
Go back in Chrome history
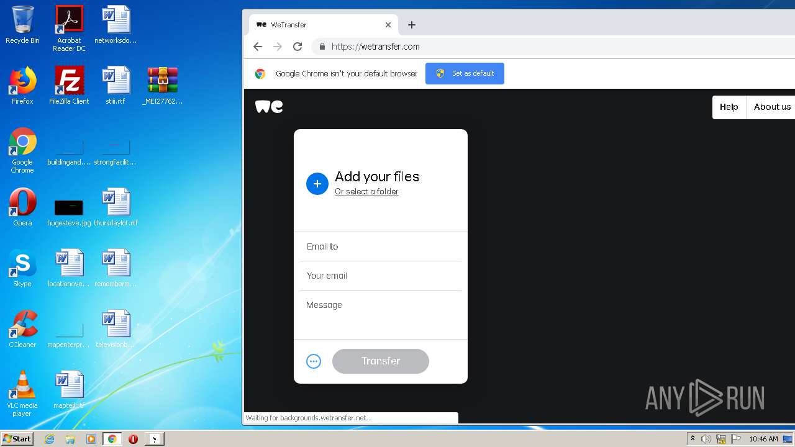point(258,47)
